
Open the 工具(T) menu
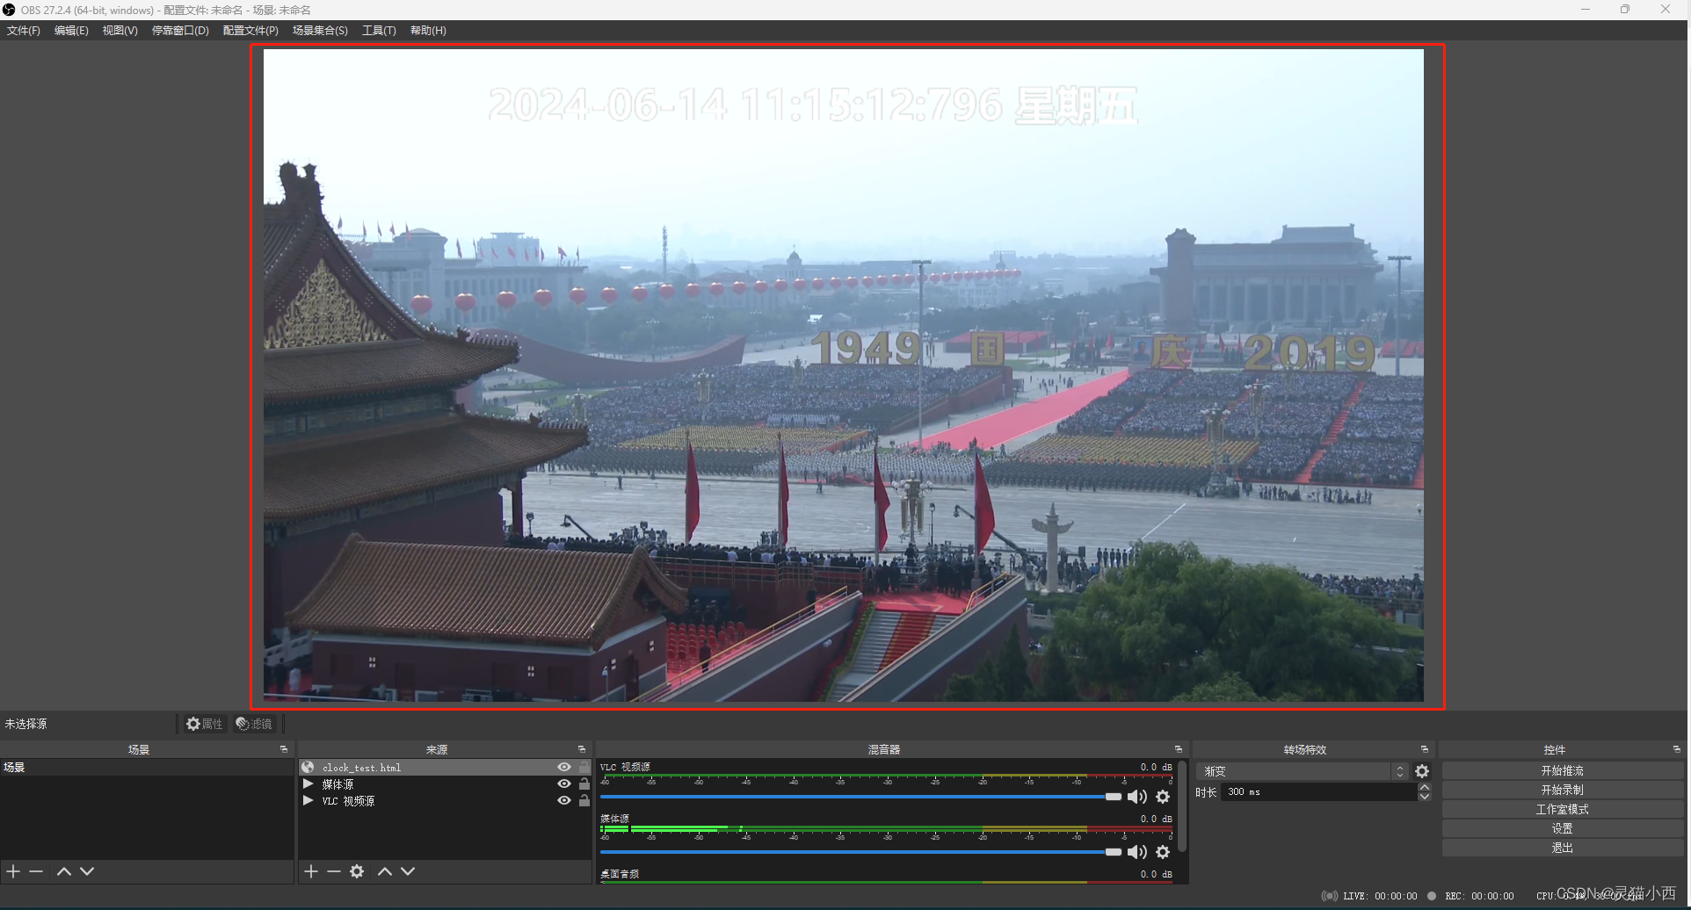(379, 31)
